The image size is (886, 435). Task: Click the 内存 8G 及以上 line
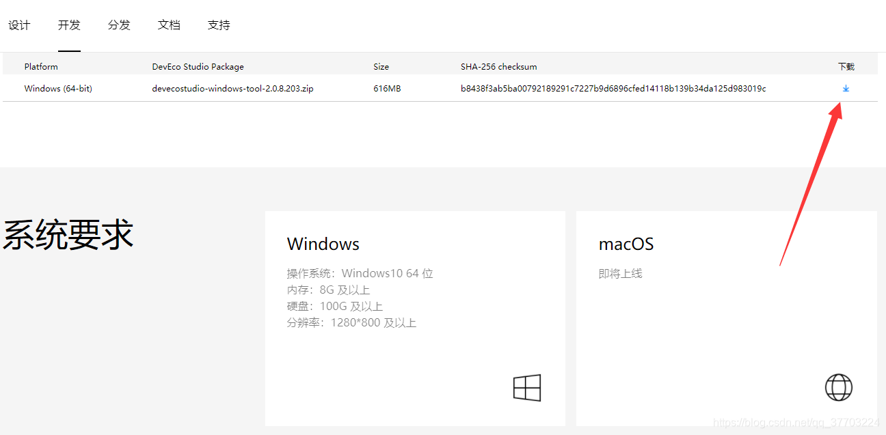coord(329,290)
